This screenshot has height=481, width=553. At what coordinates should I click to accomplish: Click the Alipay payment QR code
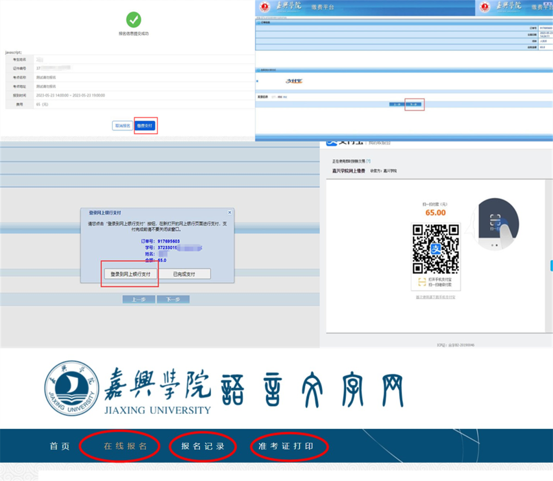click(435, 249)
